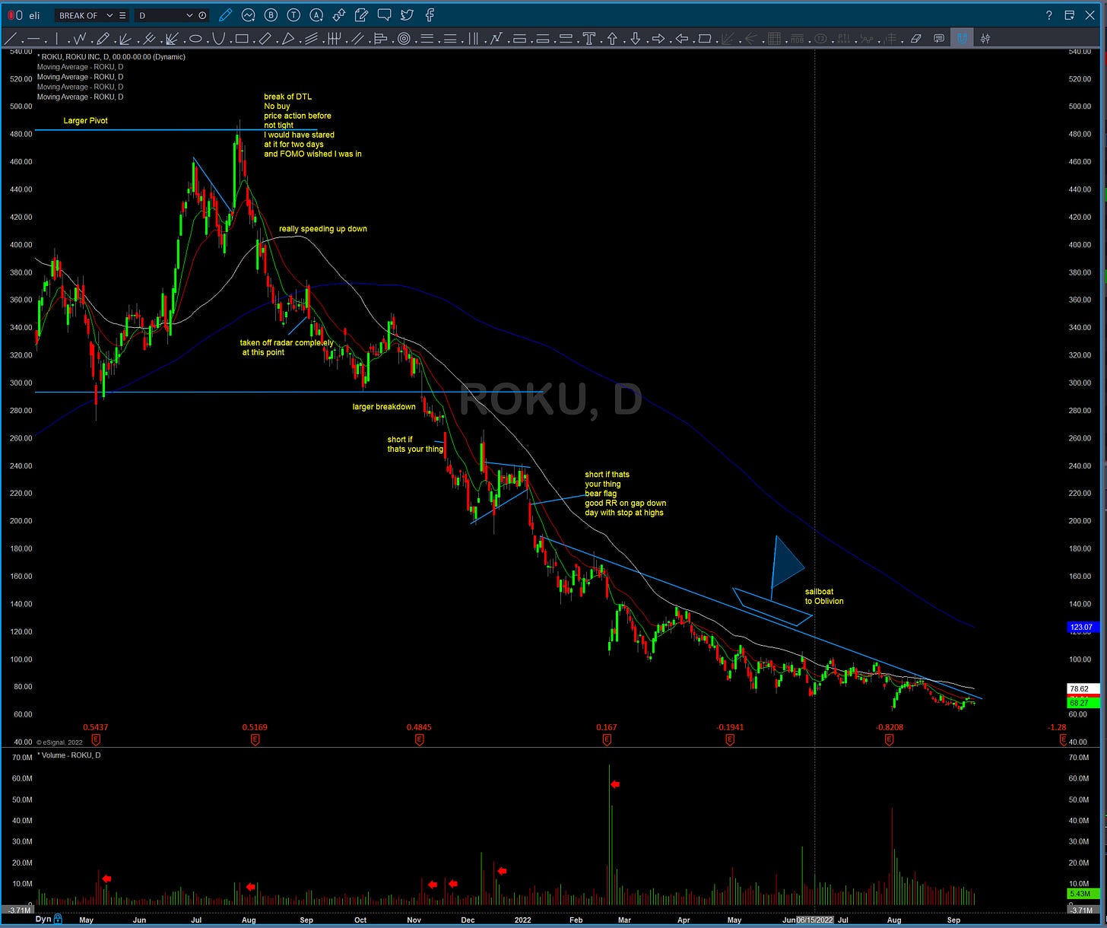This screenshot has width=1107, height=928.
Task: Select the trend line drawing tool
Action: click(x=10, y=38)
